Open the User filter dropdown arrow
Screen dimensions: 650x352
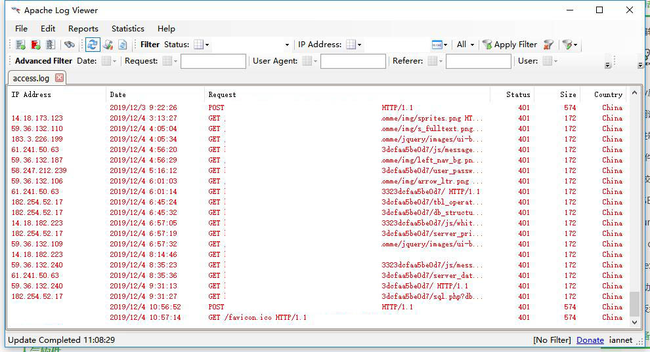[x=556, y=61]
